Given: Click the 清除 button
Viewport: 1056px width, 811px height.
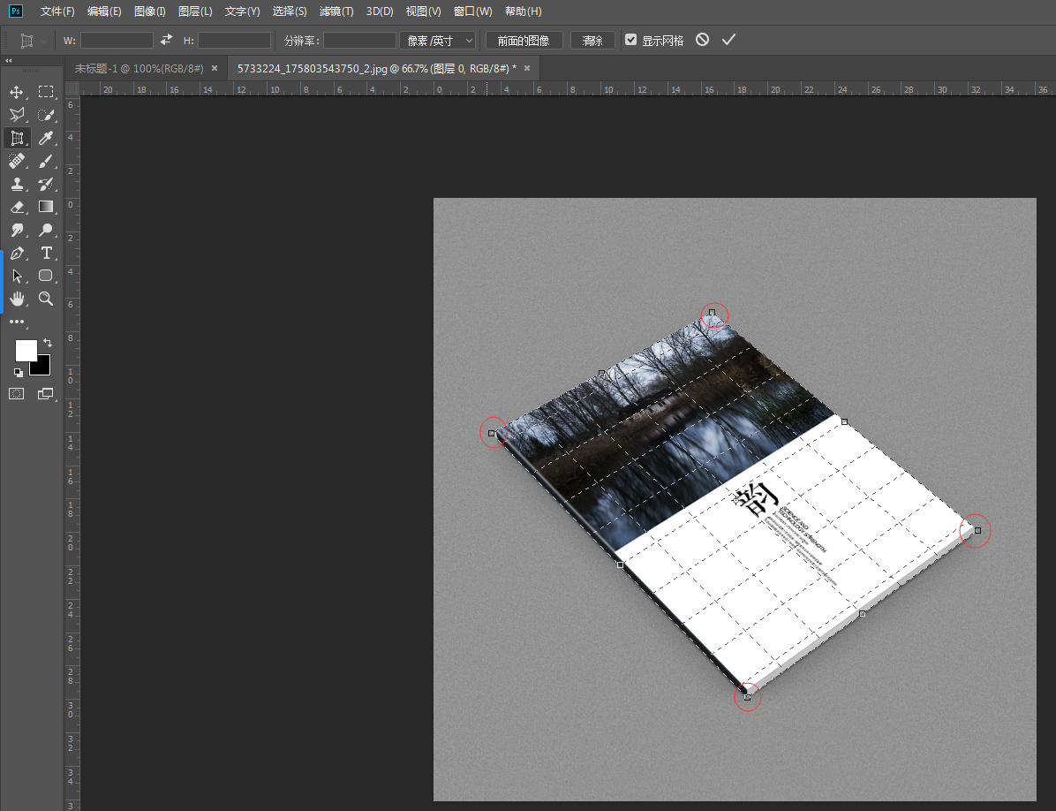Looking at the screenshot, I should click(x=592, y=41).
